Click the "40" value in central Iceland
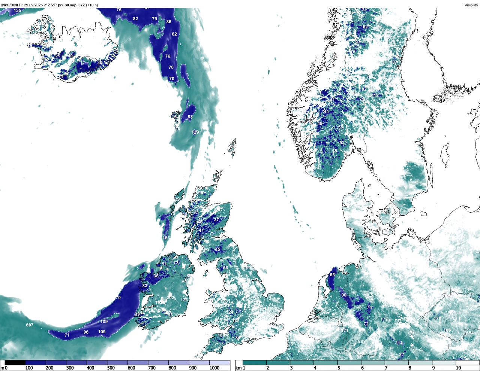Image resolution: width=480 pixels, height=371 pixels. click(x=70, y=56)
